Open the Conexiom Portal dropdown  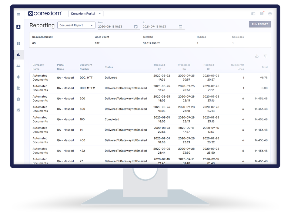[86, 13]
